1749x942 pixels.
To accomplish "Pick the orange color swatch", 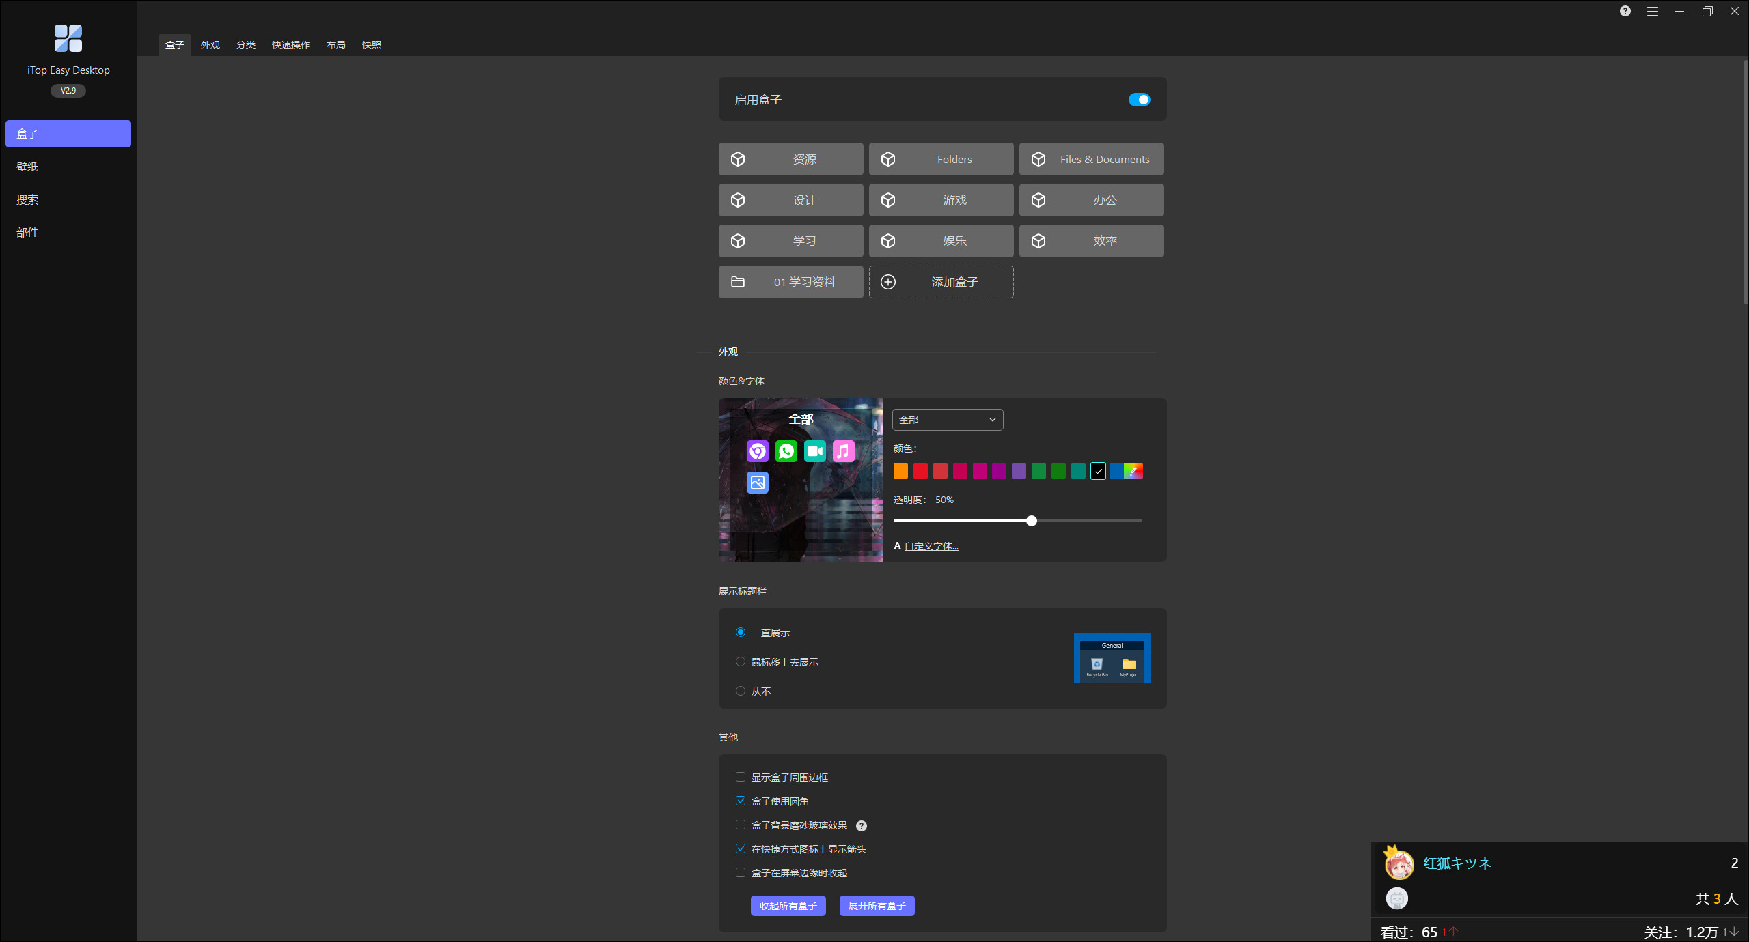I will click(900, 471).
